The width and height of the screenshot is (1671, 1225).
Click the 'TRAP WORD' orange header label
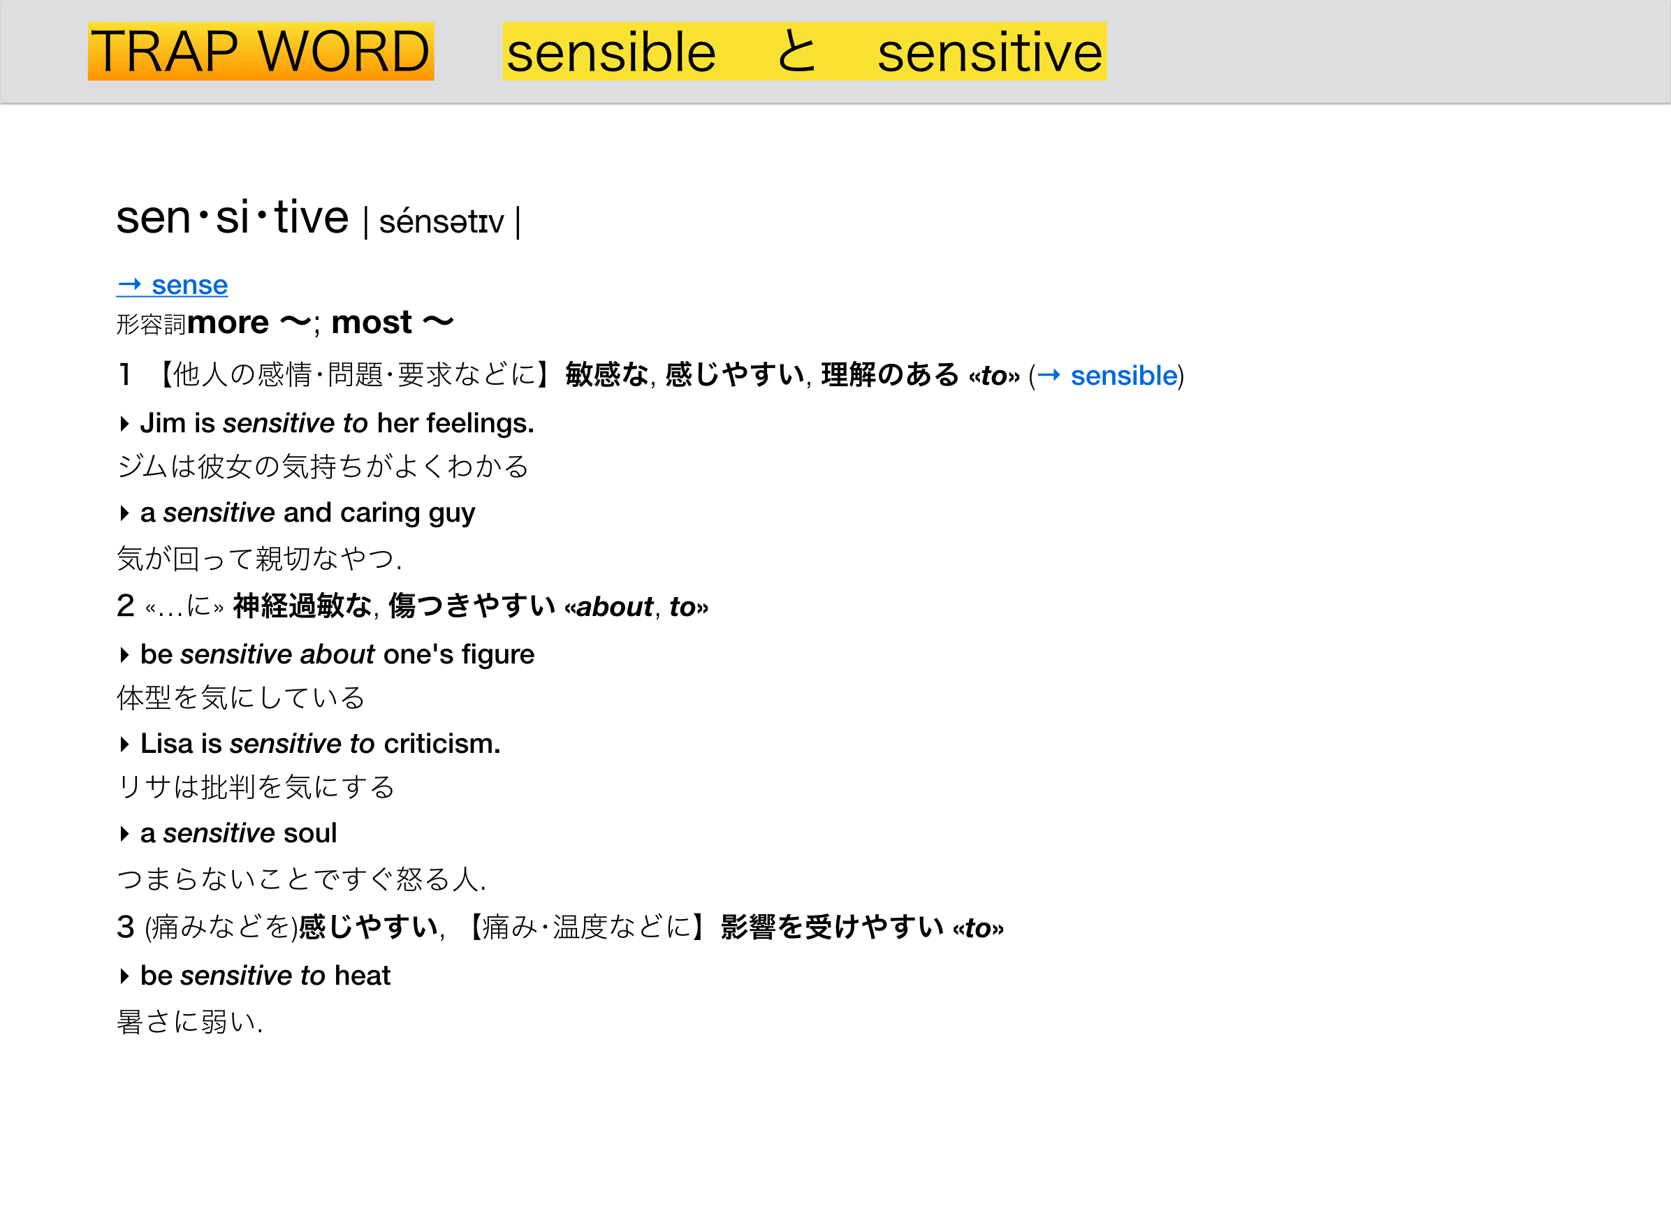[261, 51]
